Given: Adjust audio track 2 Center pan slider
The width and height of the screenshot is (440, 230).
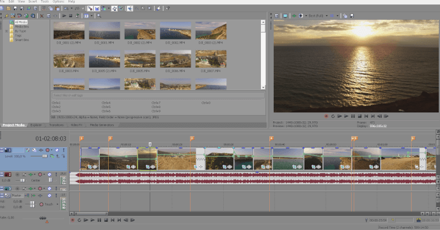Looking at the screenshot, I should pyautogui.click(x=50, y=180).
